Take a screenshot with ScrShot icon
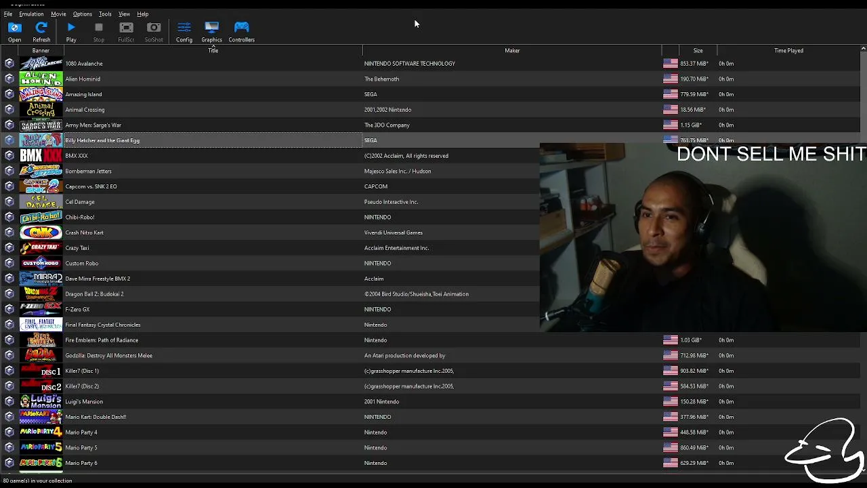Image resolution: width=867 pixels, height=488 pixels. [x=154, y=31]
